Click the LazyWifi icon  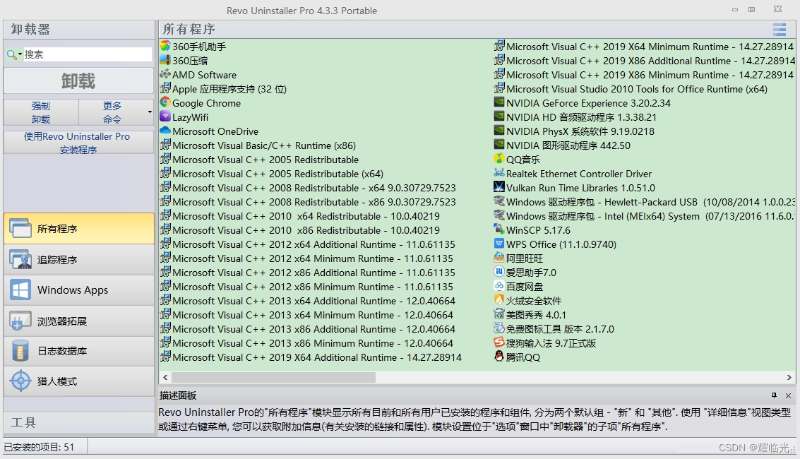coord(165,117)
